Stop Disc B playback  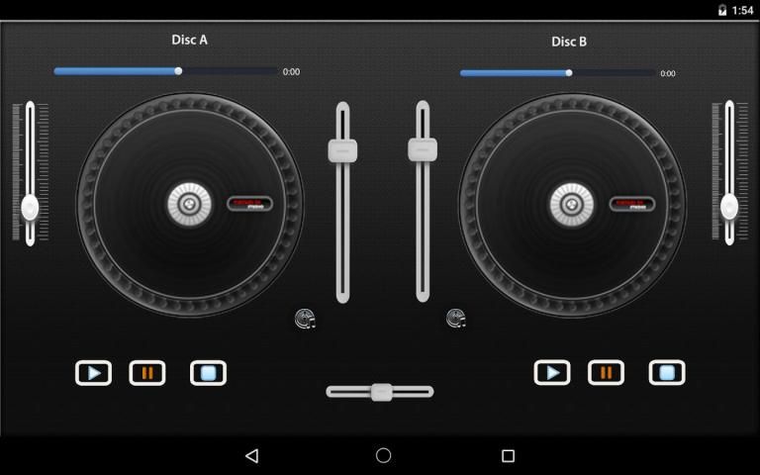667,373
